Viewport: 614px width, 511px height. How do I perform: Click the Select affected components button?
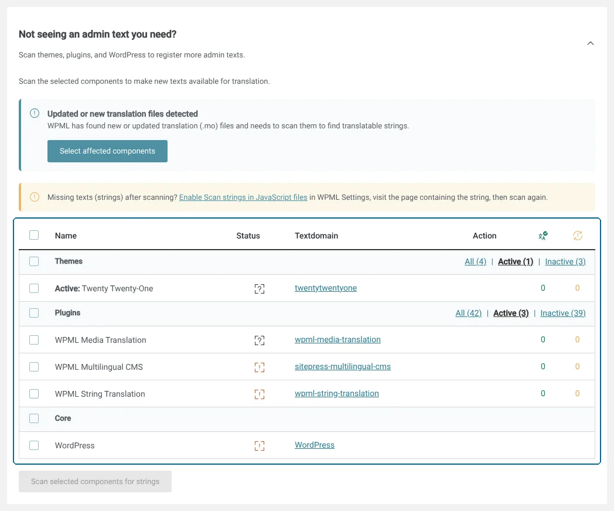click(107, 151)
